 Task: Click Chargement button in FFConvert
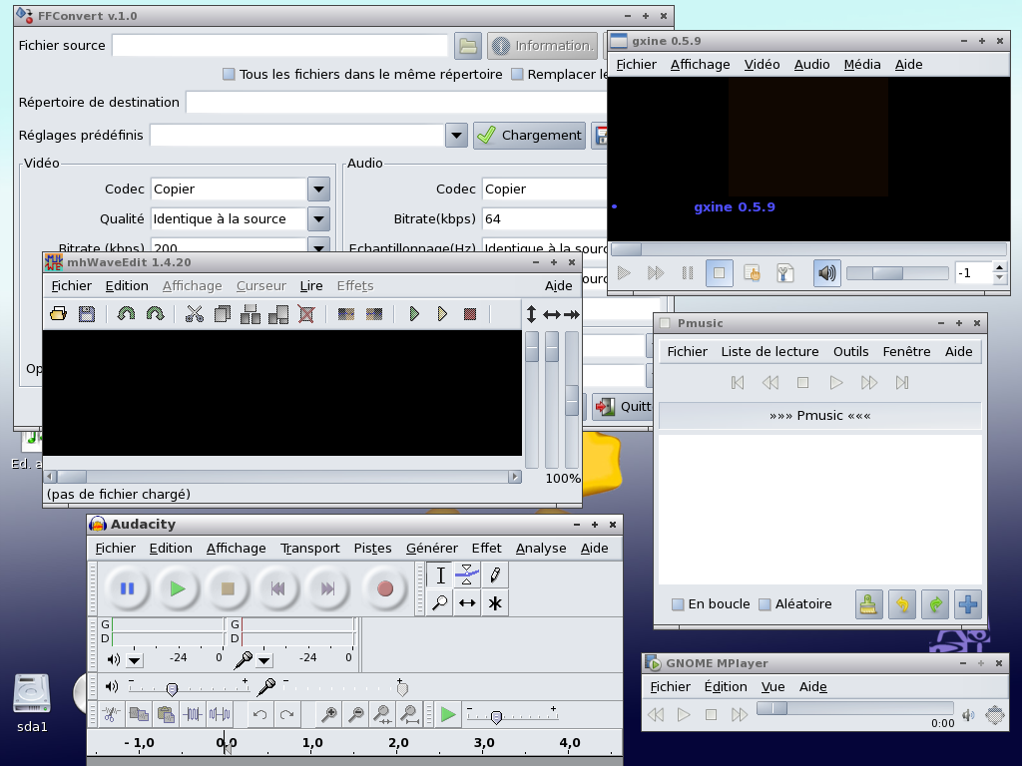tap(529, 136)
